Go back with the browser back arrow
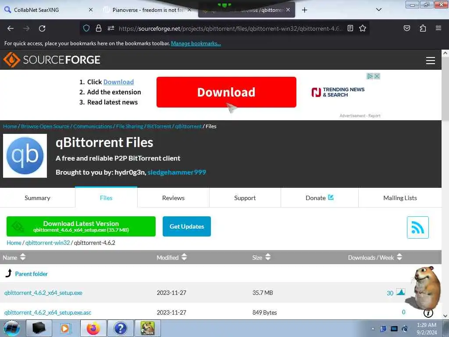Image resolution: width=449 pixels, height=337 pixels. point(11,29)
